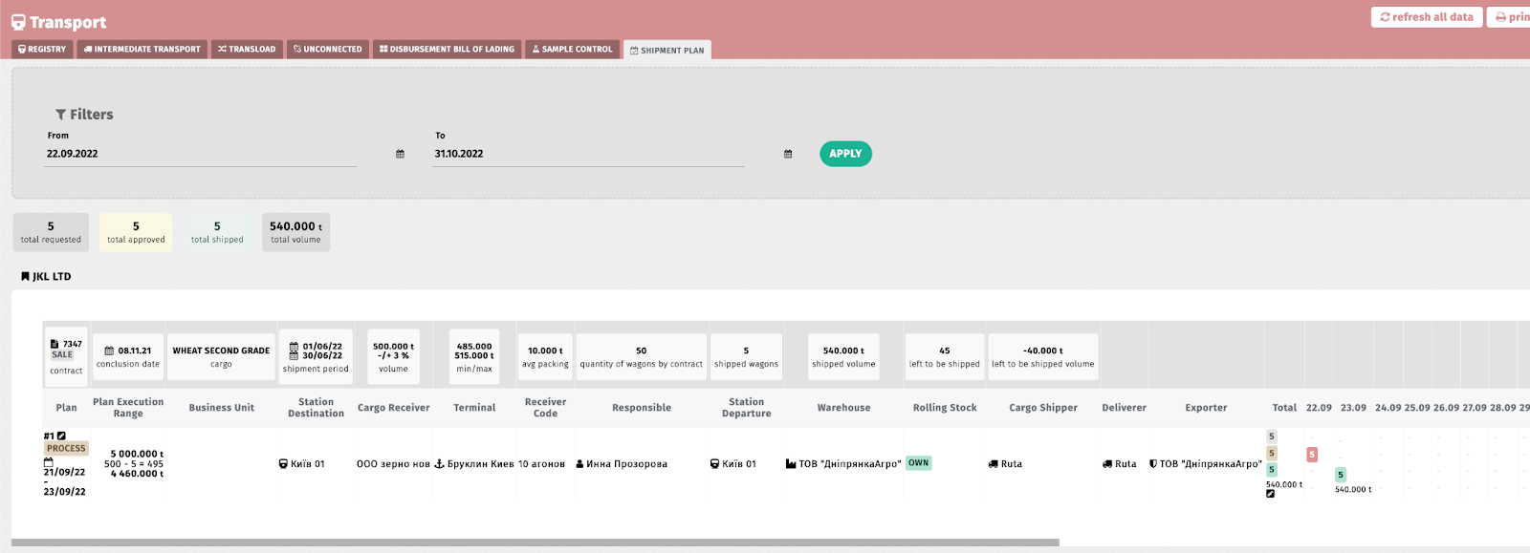1530x553 pixels.
Task: Switch to Sample Control tab
Action: [572, 49]
